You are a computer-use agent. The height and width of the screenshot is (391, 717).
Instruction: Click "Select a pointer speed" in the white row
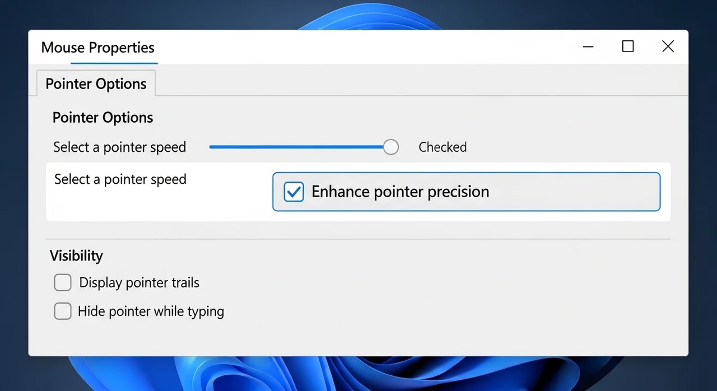(x=120, y=180)
